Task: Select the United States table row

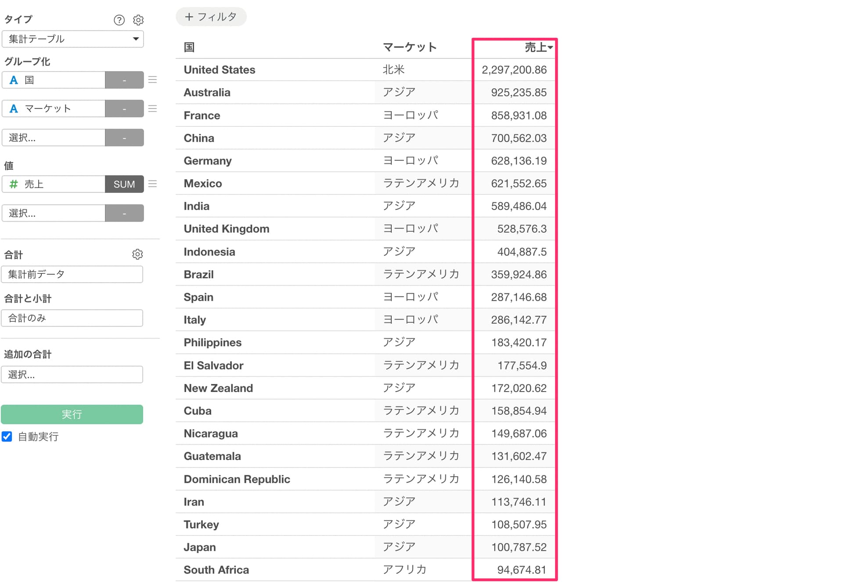Action: (220, 70)
